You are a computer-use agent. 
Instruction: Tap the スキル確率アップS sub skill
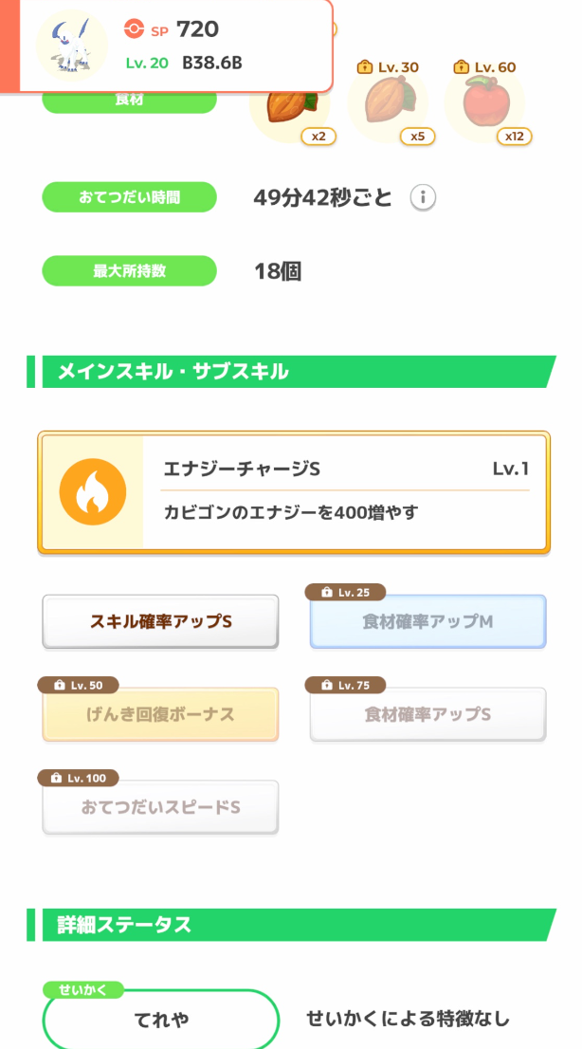(160, 622)
